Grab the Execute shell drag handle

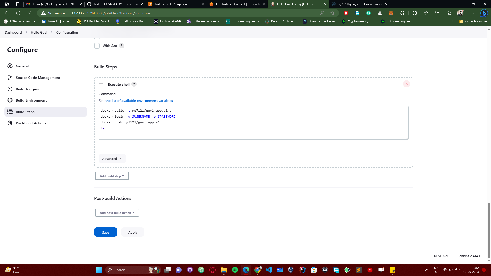101,84
